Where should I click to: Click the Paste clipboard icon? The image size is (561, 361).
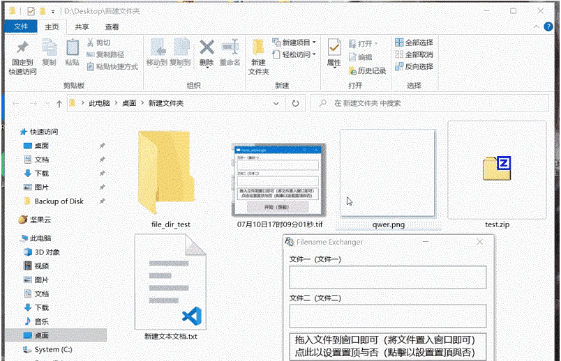pos(73,47)
